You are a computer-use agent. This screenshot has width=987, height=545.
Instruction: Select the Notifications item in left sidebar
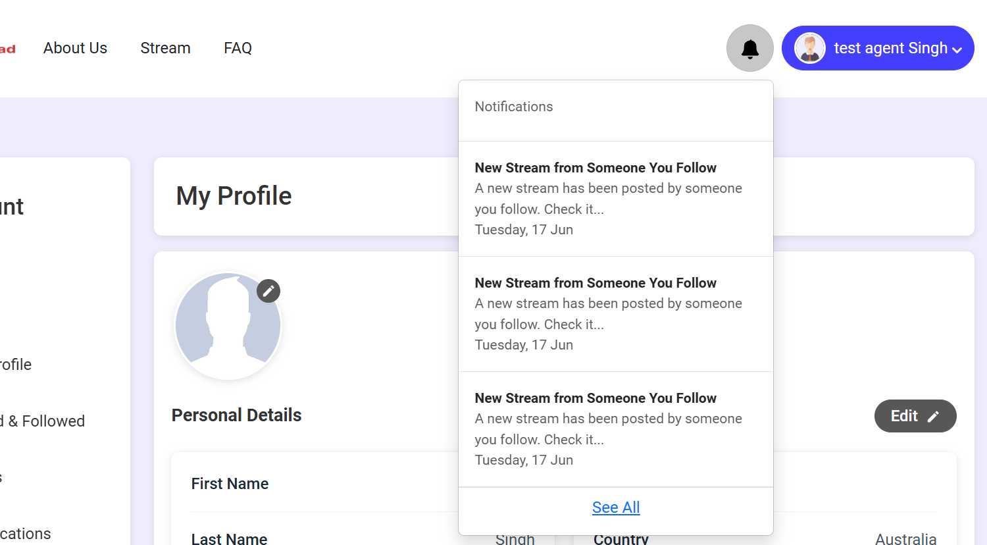pos(25,534)
